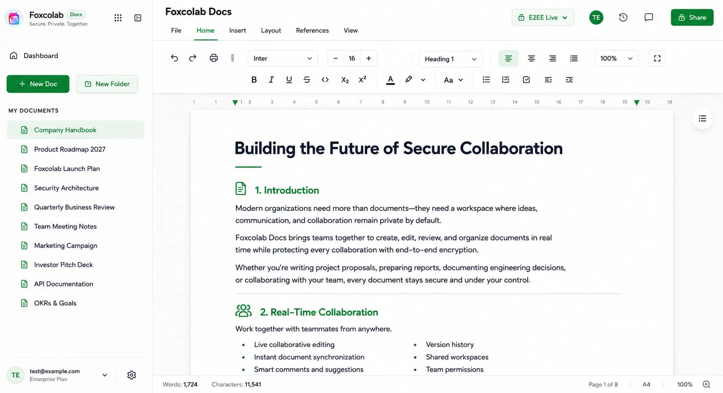Image resolution: width=723 pixels, height=393 pixels.
Task: Insert a numbered list
Action: tap(506, 80)
